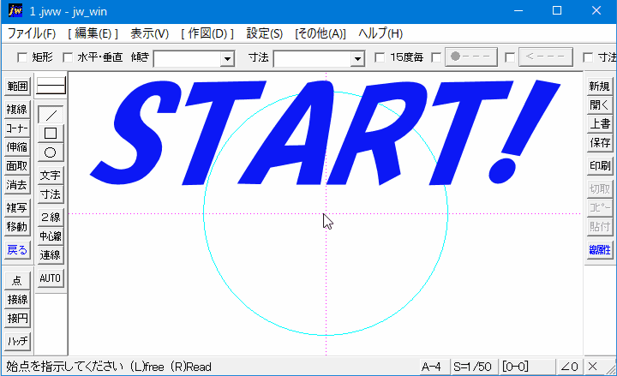Click the 保存 save button
Image resolution: width=617 pixels, height=376 pixels.
600,142
